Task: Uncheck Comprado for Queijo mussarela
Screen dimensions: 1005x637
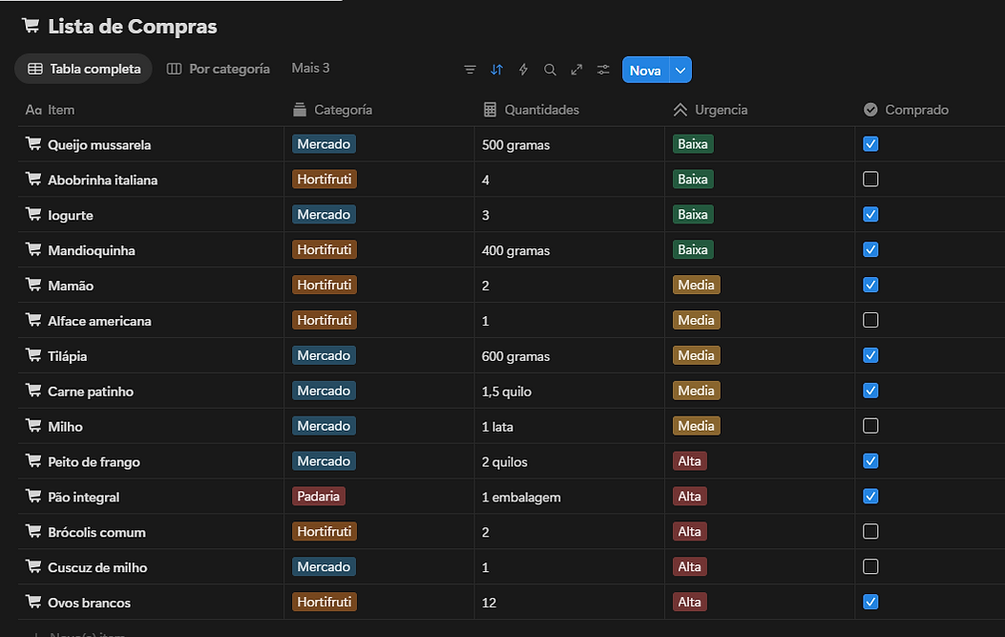Action: [870, 143]
